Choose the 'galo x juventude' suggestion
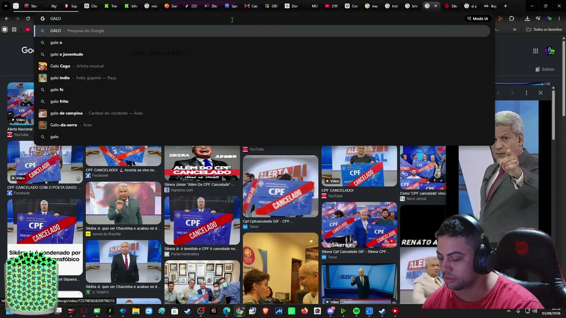The height and width of the screenshot is (318, 566). (263, 54)
